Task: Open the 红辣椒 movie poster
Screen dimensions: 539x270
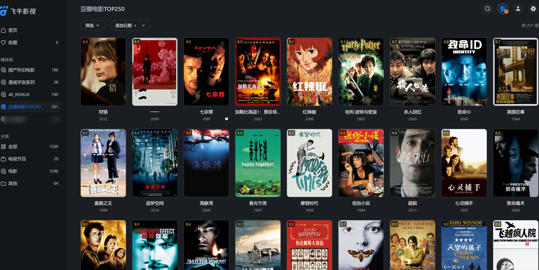Action: [x=310, y=72]
